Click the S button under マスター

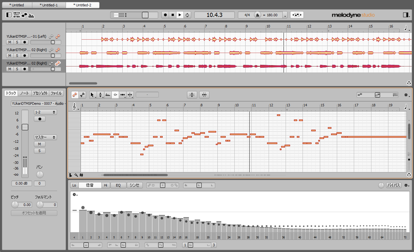coord(40,151)
